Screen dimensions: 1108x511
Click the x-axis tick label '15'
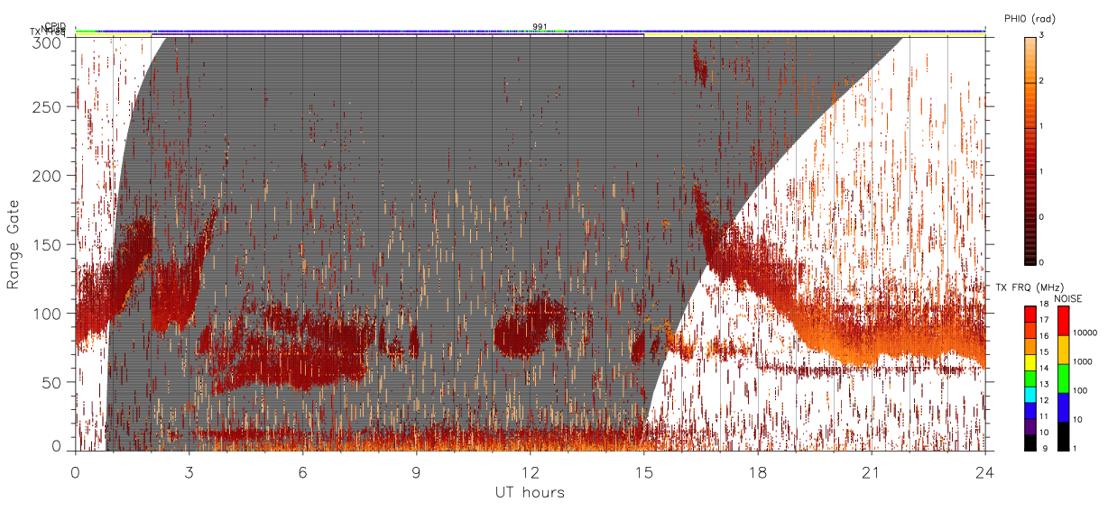tap(643, 471)
